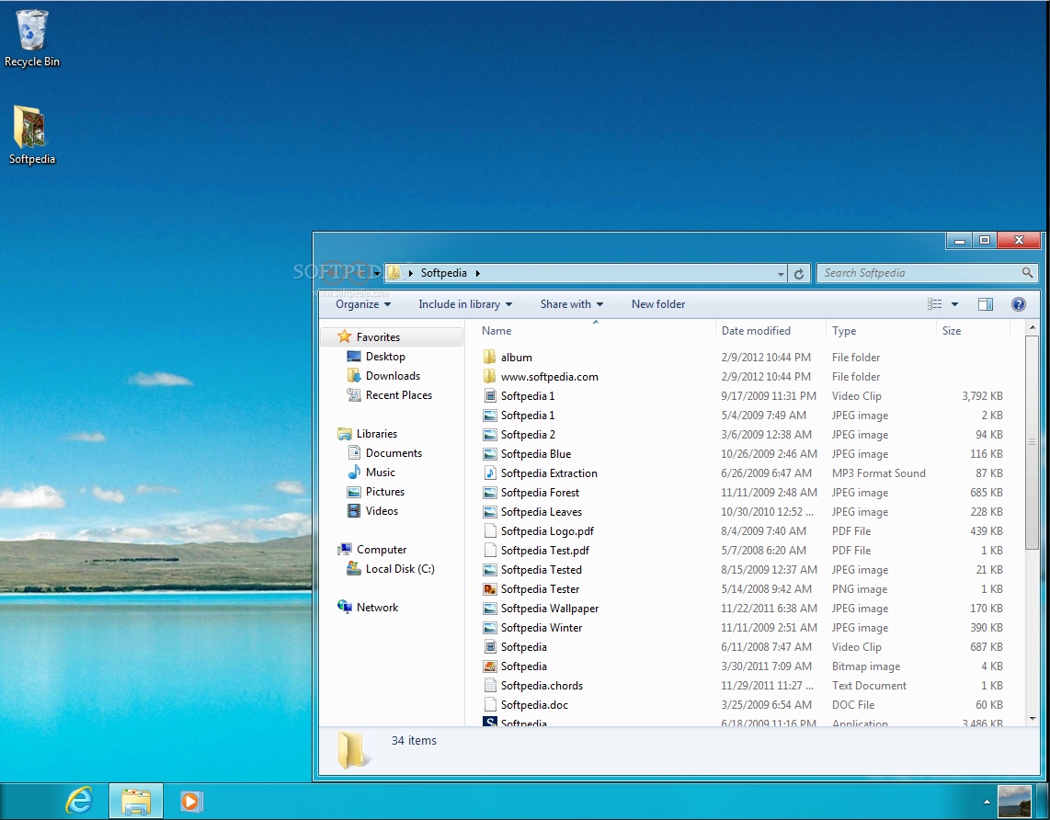1050x820 pixels.
Task: Open the Recycle Bin desktop icon
Action: (x=31, y=39)
